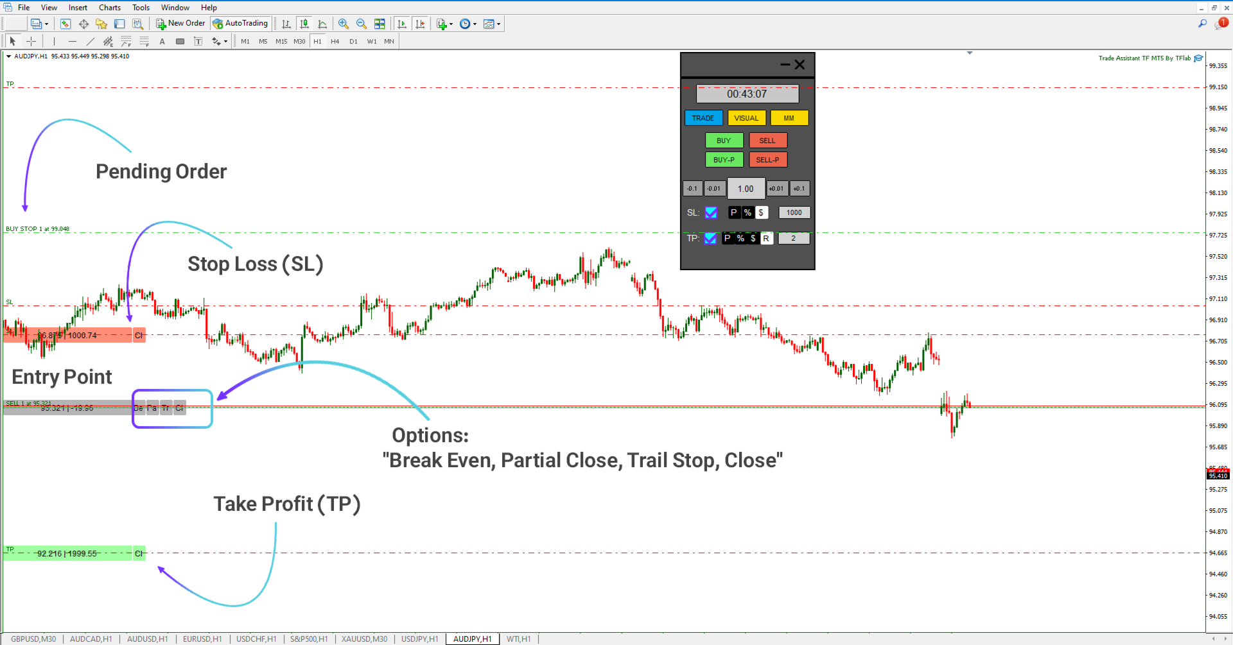The image size is (1233, 645).
Task: Toggle AutoTrading on or off
Action: 240,23
